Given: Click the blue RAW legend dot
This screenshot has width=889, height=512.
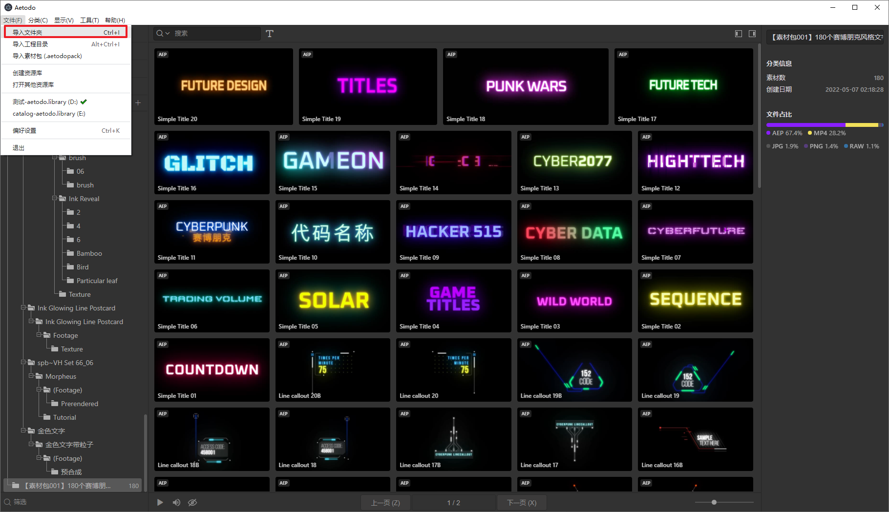Looking at the screenshot, I should (x=846, y=146).
